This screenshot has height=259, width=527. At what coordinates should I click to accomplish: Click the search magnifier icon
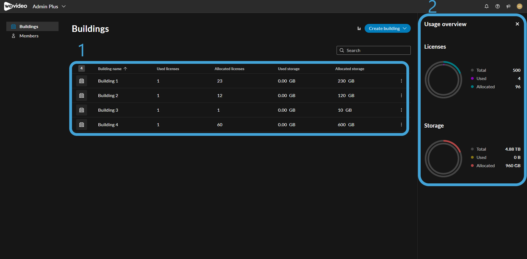click(x=342, y=50)
